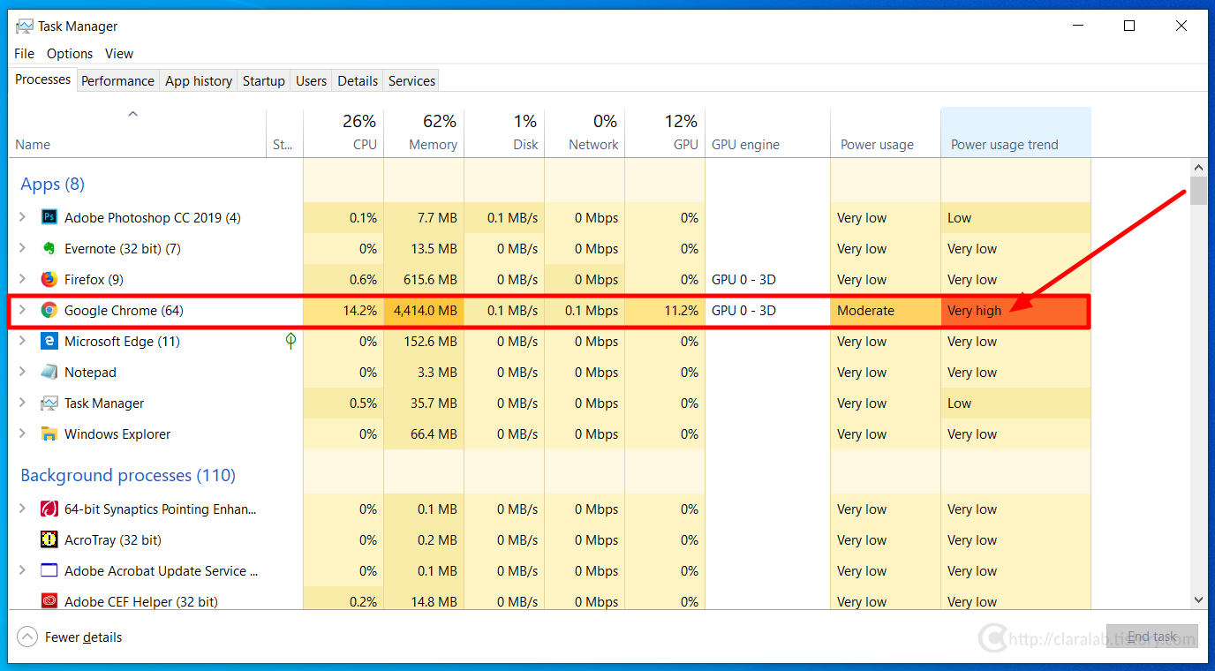
Task: Switch to the Services tab
Action: click(411, 80)
